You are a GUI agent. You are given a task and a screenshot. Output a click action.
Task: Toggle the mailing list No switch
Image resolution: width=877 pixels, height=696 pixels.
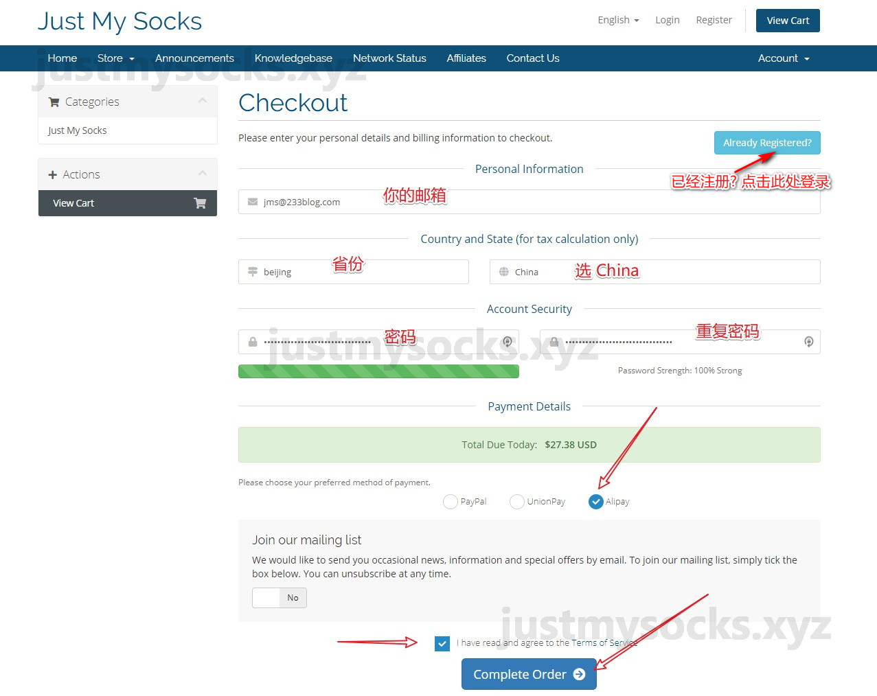[x=280, y=598]
